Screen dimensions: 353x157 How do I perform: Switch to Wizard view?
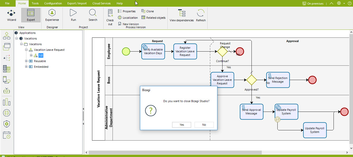point(12,15)
